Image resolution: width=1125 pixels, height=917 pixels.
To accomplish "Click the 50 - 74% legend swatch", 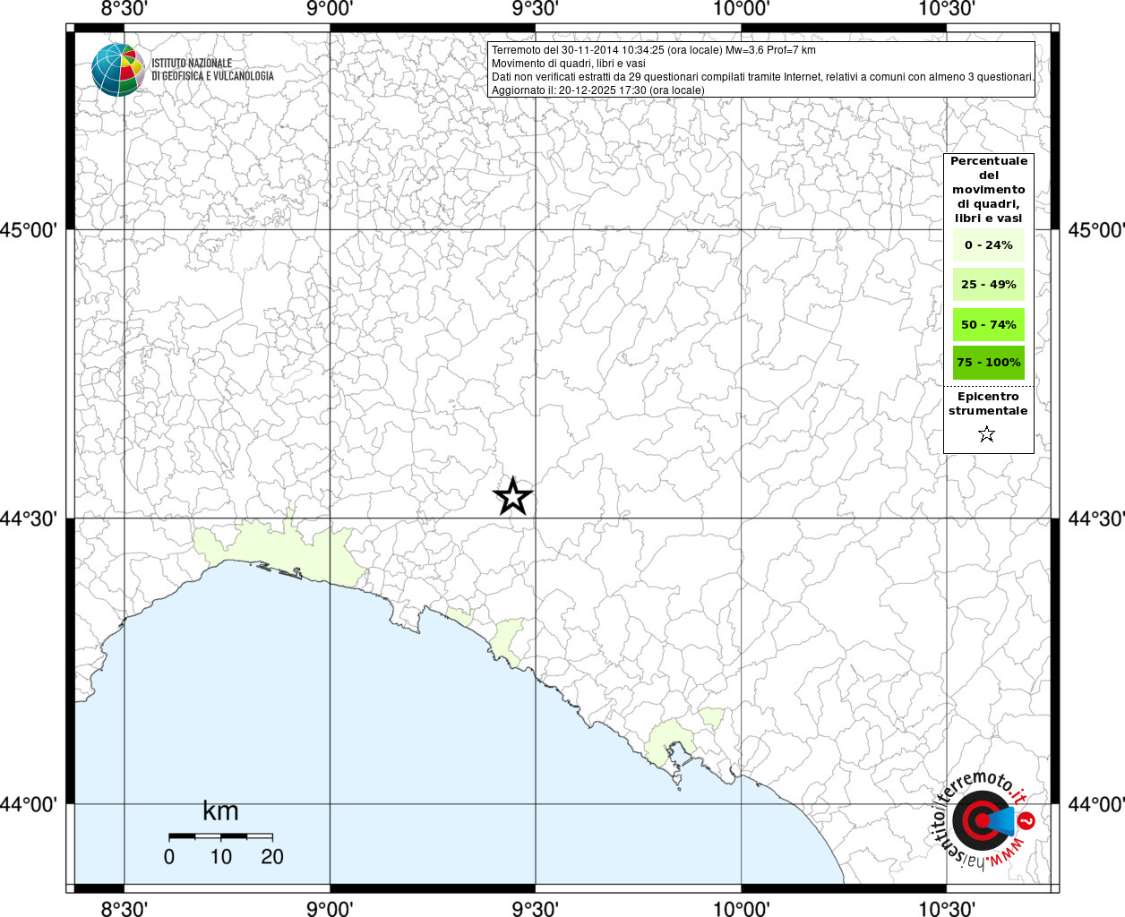I will 989,324.
